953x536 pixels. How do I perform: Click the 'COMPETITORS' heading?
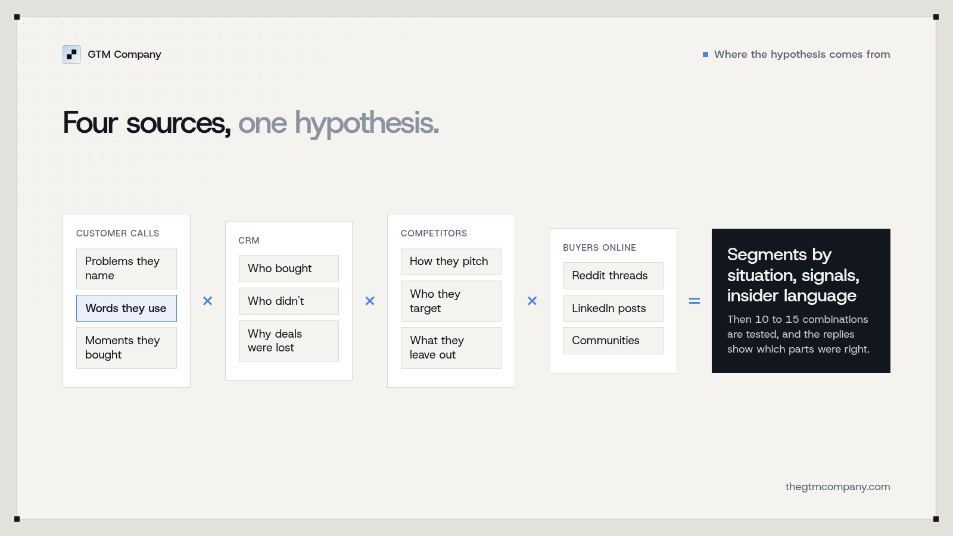tap(434, 233)
